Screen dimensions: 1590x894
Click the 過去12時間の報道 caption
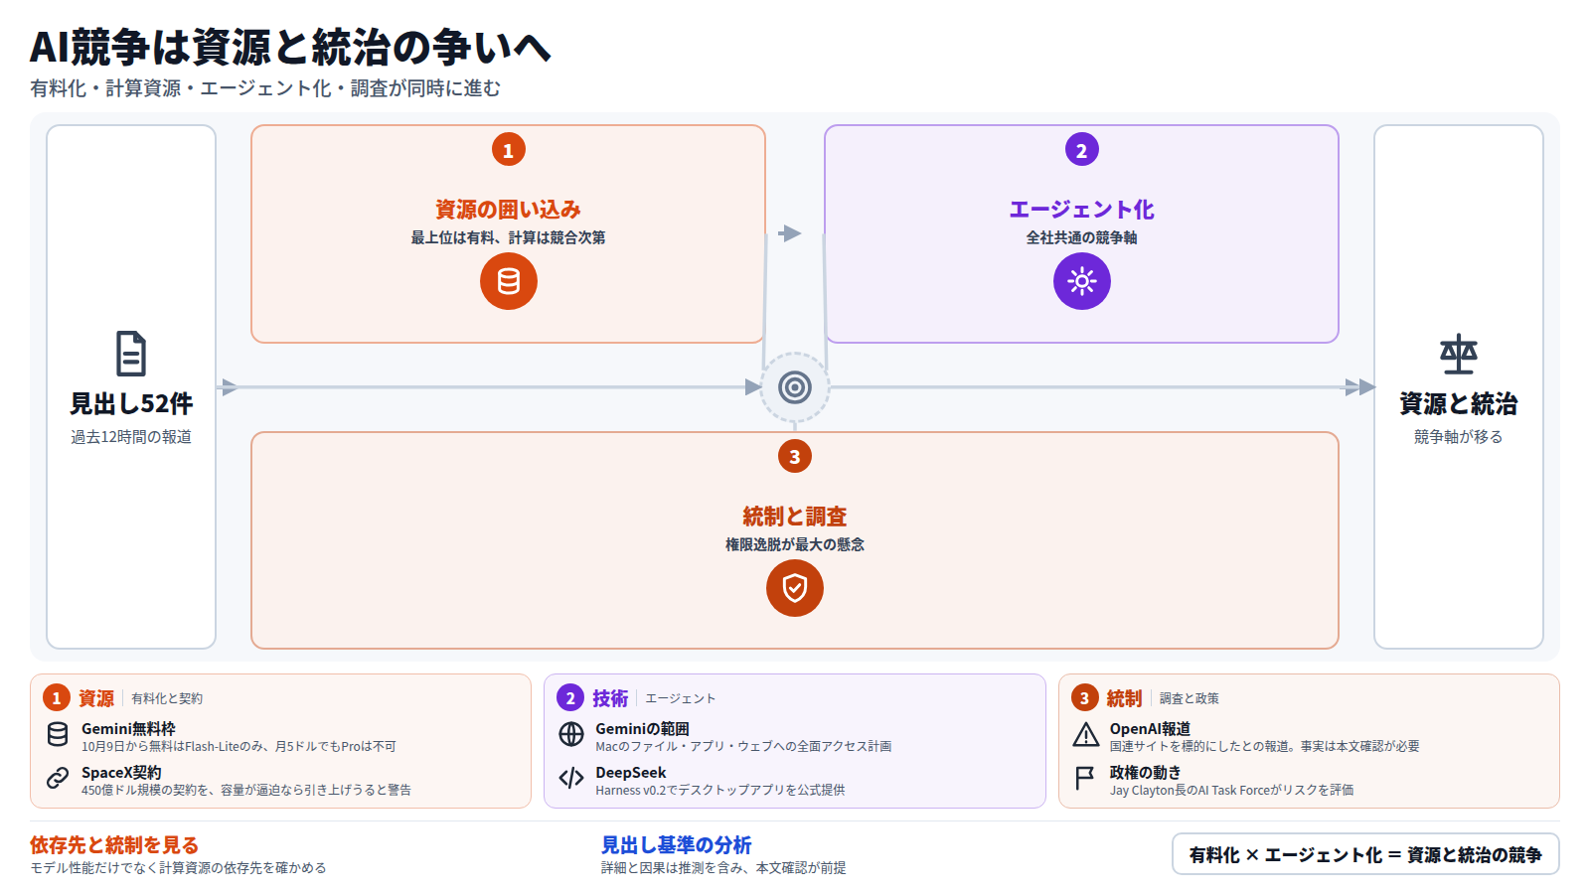tap(131, 437)
